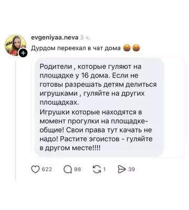Screen dimensions: 189x210
Task: Click the second angry face emoji
Action: coord(136,48)
